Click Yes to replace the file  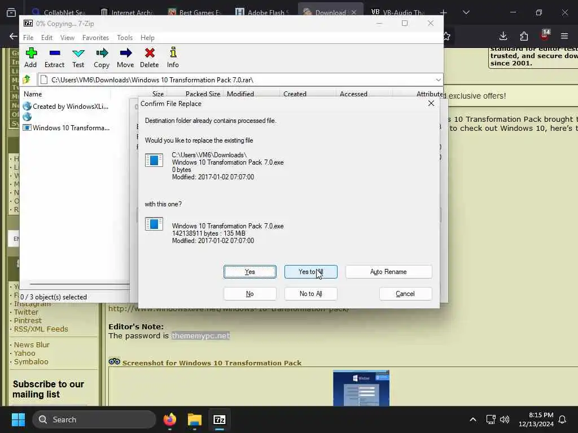coord(250,272)
